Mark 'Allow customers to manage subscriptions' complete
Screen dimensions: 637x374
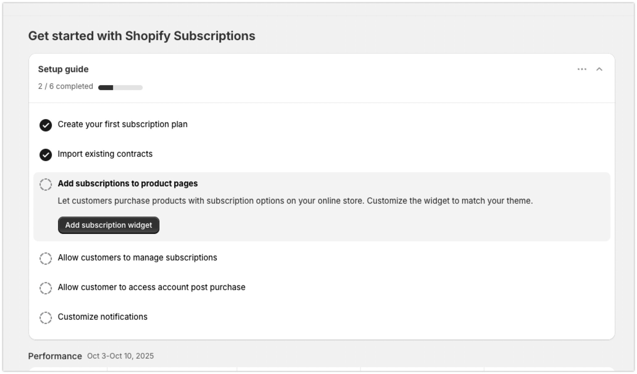[x=46, y=258]
